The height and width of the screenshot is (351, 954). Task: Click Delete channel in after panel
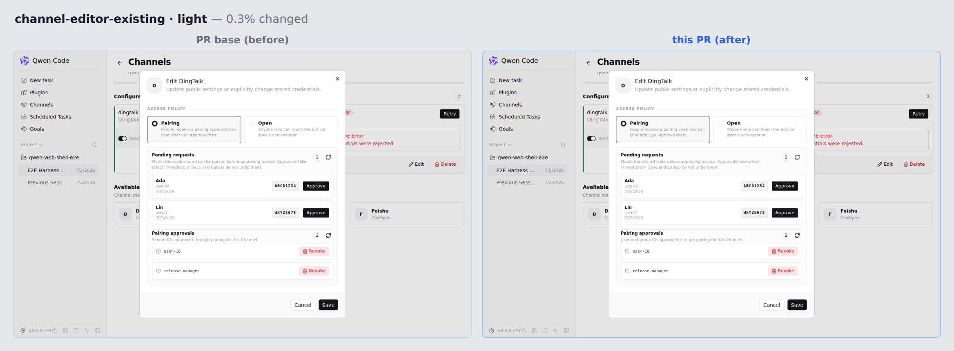tap(914, 164)
